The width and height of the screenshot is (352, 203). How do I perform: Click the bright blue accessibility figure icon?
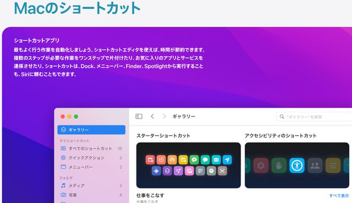pyautogui.click(x=297, y=166)
